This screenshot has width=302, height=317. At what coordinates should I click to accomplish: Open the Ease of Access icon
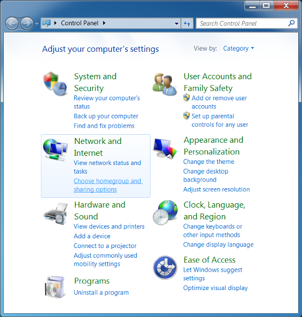165,267
